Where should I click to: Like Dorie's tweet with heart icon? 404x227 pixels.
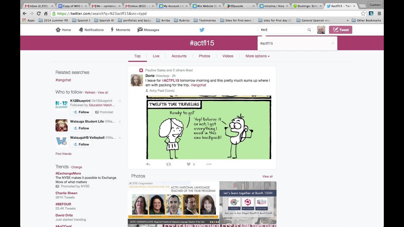pos(189,164)
